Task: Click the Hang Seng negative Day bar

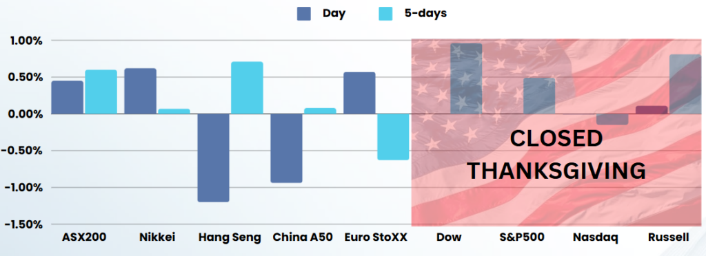Action: tap(214, 158)
